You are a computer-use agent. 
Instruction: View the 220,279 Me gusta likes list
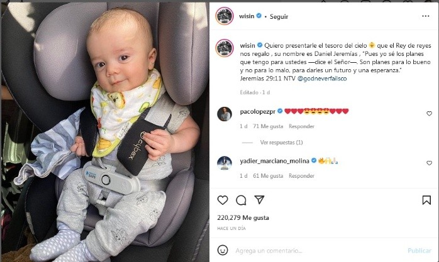(243, 217)
